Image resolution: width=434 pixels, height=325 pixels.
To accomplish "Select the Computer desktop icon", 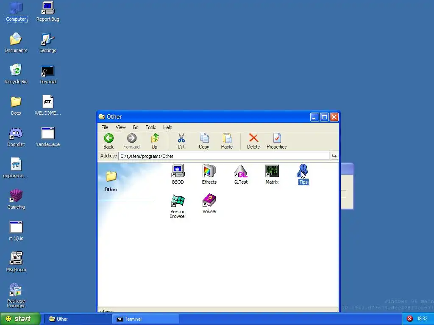I will pyautogui.click(x=16, y=11).
